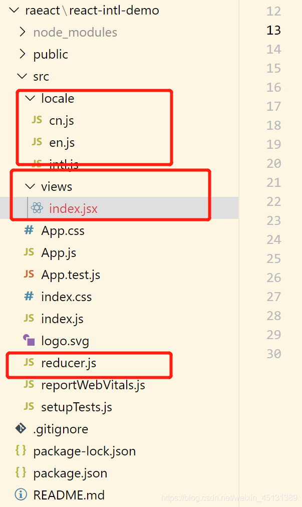
Task: Click the orange JS icon beside App.test.js
Action: 29,275
